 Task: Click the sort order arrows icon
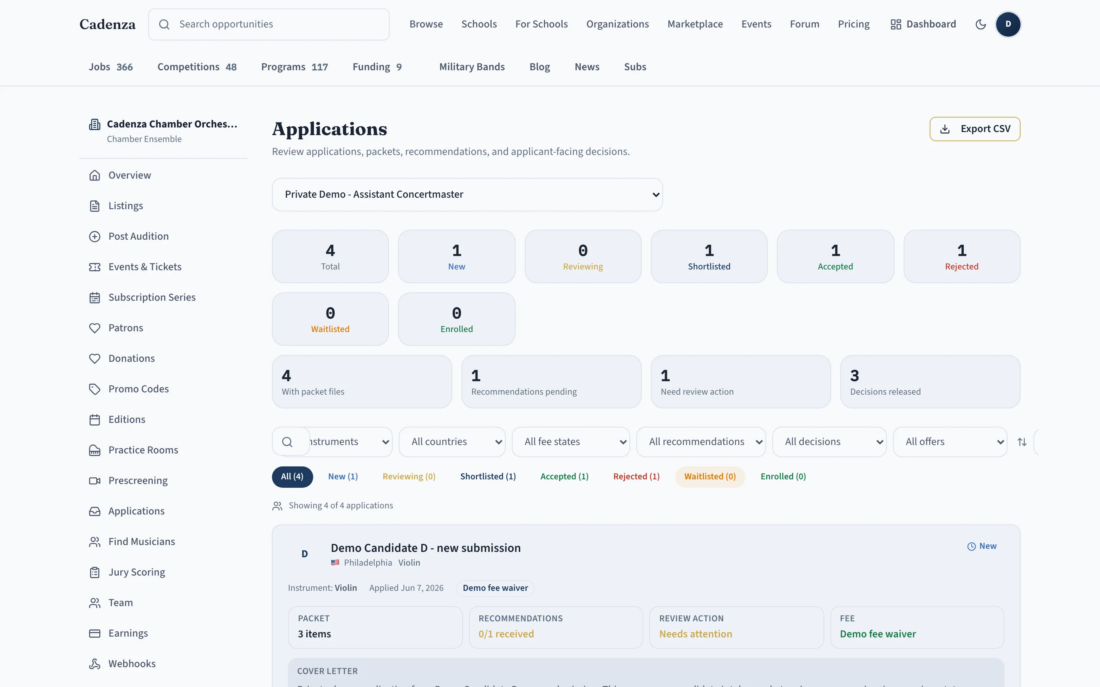[x=1022, y=442]
